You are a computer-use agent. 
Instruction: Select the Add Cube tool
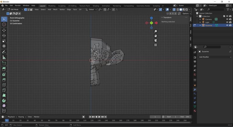click(x=4, y=63)
